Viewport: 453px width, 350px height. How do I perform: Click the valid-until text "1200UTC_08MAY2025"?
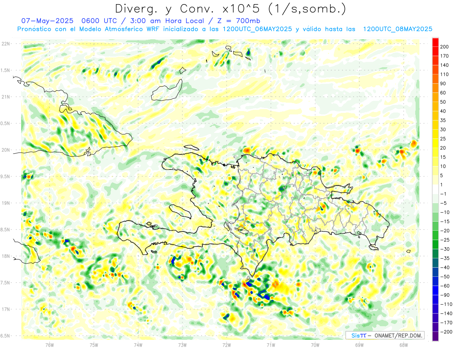pos(397,29)
